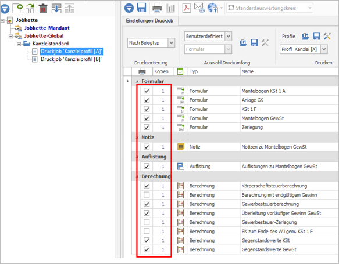Click save icon in Auswahl Druckumfang group

tap(254, 43)
